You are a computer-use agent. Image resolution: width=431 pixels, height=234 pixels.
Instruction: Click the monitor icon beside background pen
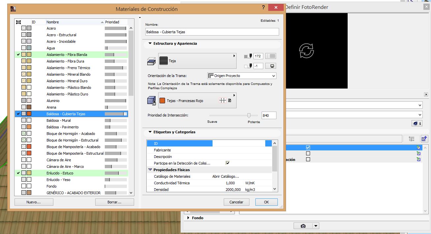(272, 66)
